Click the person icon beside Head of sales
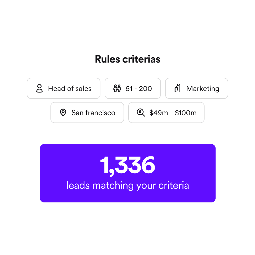The image size is (255, 255). tap(39, 88)
